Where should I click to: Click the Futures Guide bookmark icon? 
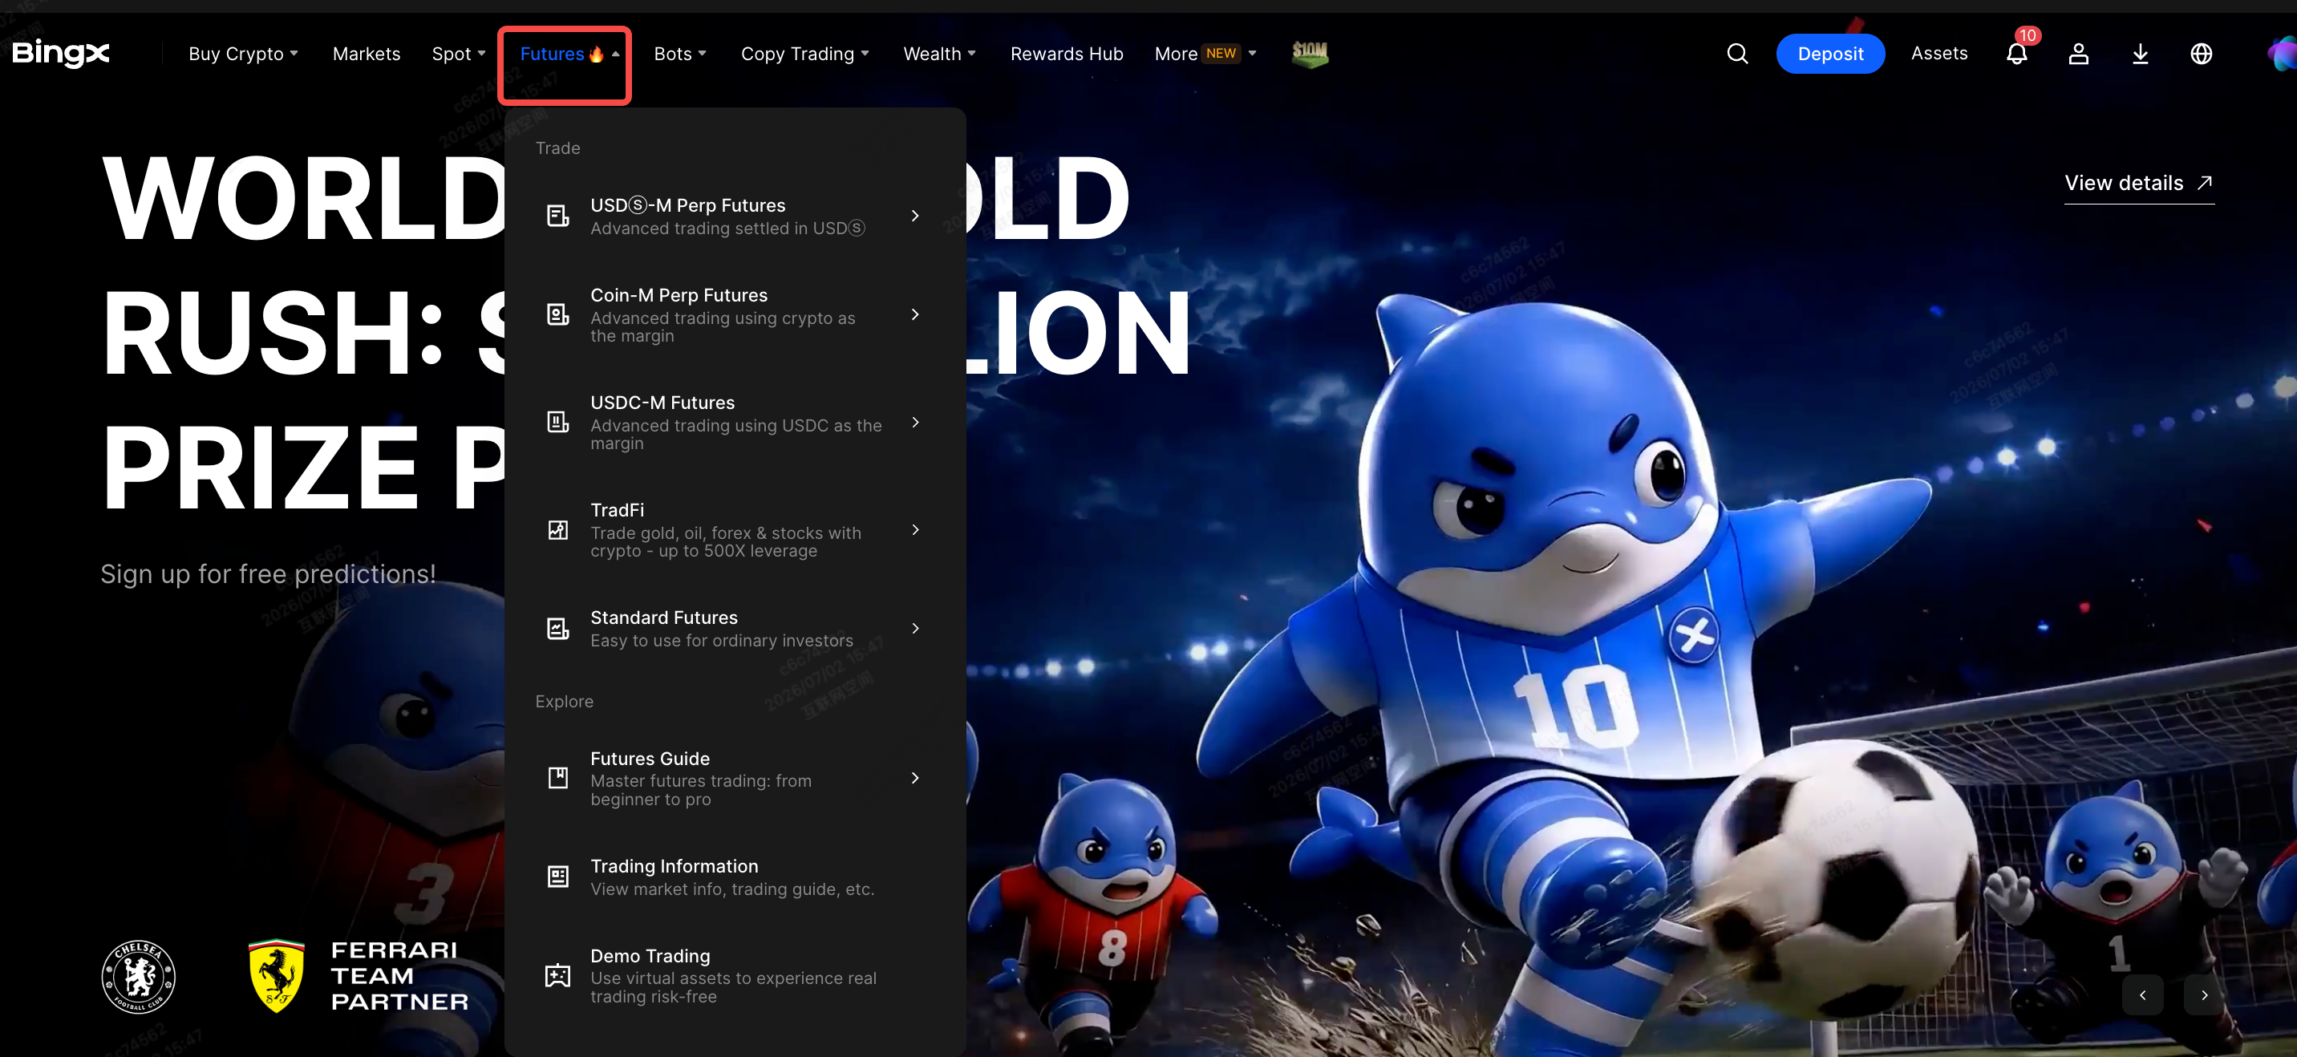click(557, 778)
